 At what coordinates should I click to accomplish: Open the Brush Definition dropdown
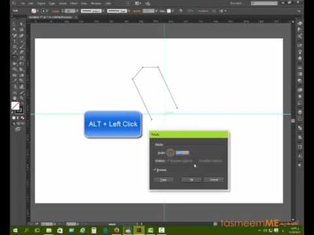(129, 11)
